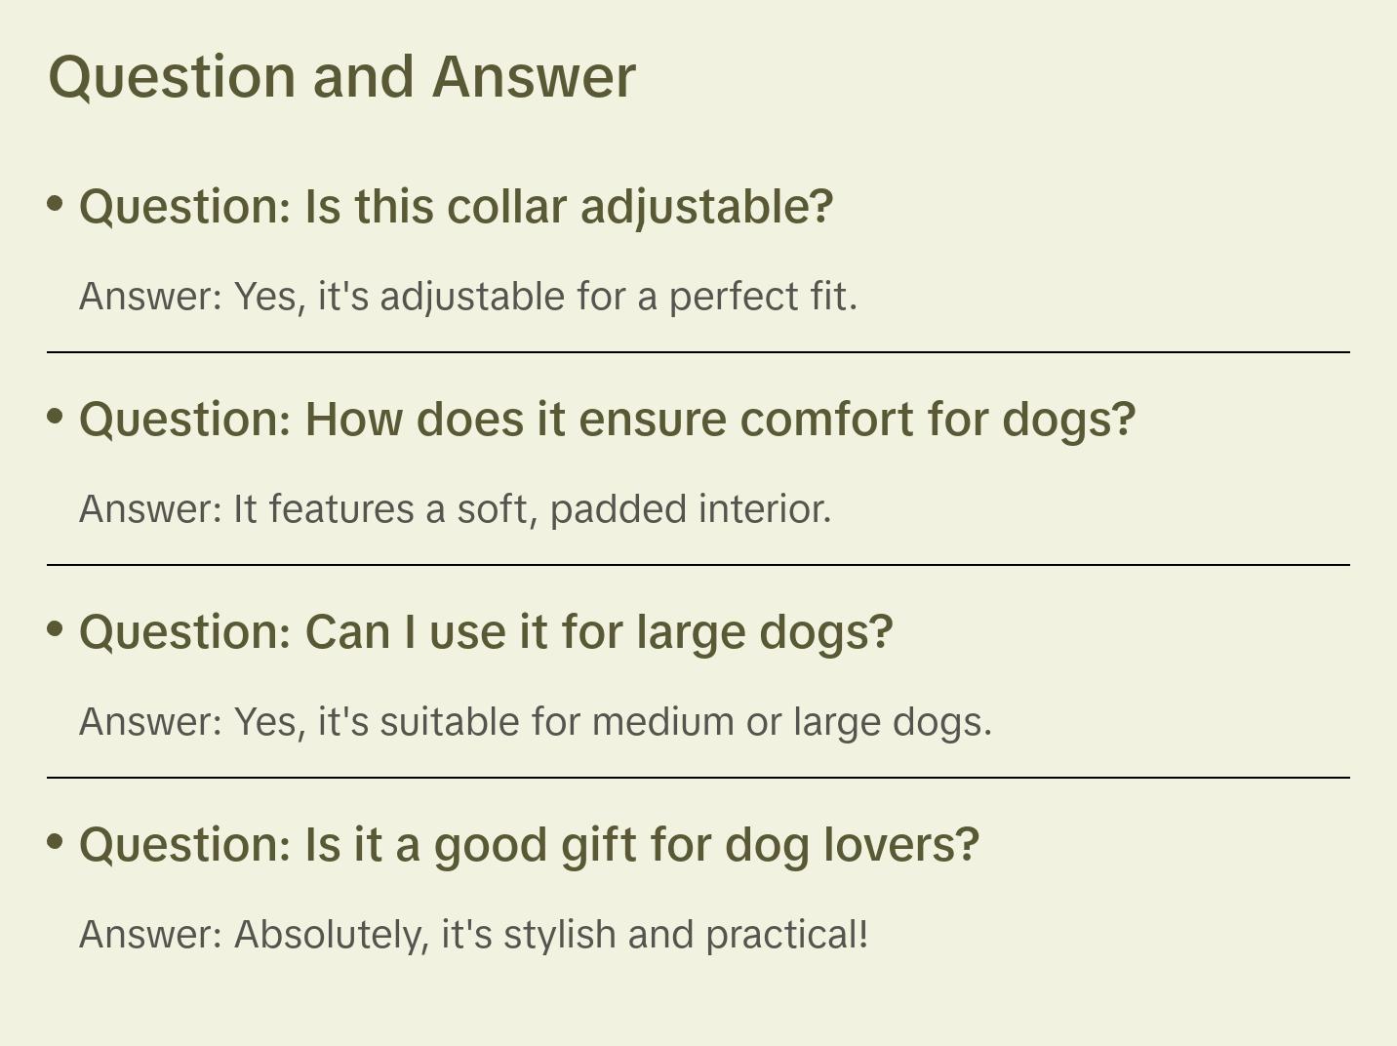Click the divider line below the padded interior answer
1397x1046 pixels.
(698, 565)
